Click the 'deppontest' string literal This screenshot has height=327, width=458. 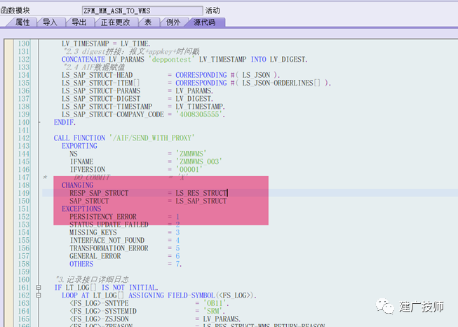(171, 60)
